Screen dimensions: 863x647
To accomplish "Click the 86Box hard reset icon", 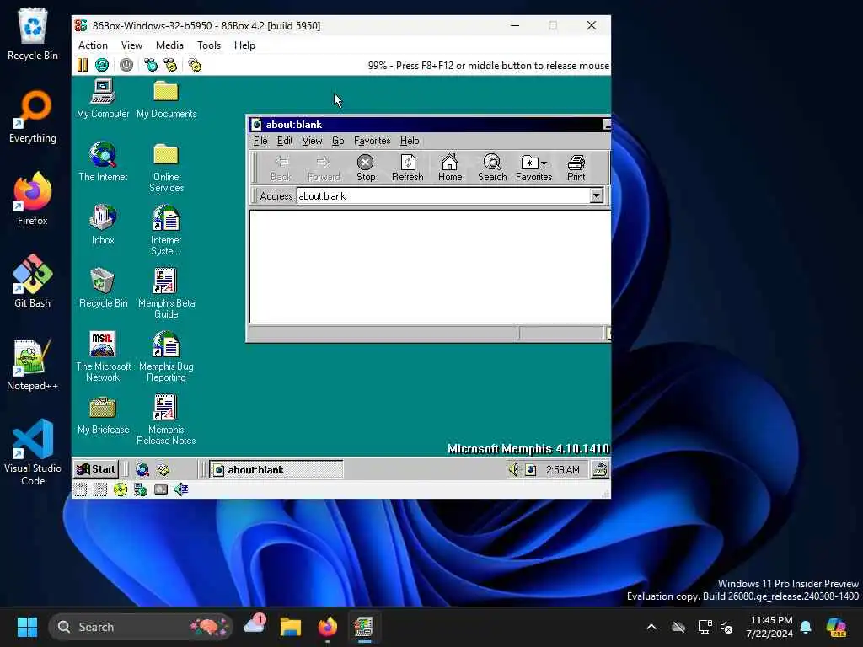I will 102,65.
